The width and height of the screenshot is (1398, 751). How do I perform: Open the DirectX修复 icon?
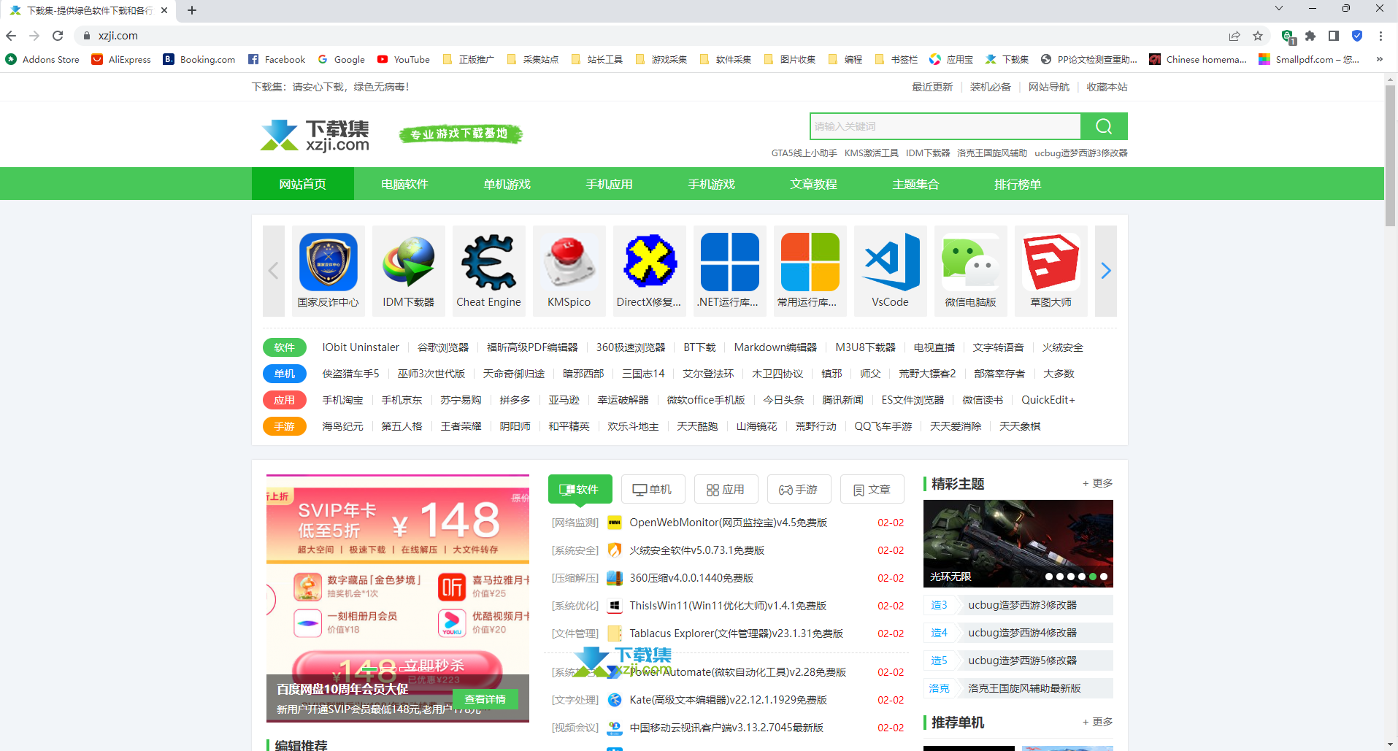649,262
